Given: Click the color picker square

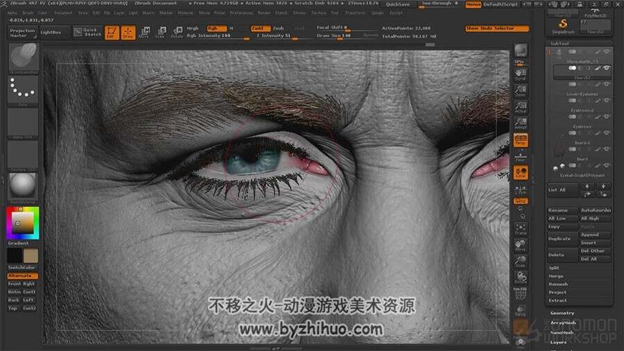Looking at the screenshot, I should (x=23, y=223).
